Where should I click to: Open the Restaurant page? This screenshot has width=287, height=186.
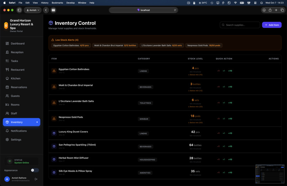click(21, 69)
